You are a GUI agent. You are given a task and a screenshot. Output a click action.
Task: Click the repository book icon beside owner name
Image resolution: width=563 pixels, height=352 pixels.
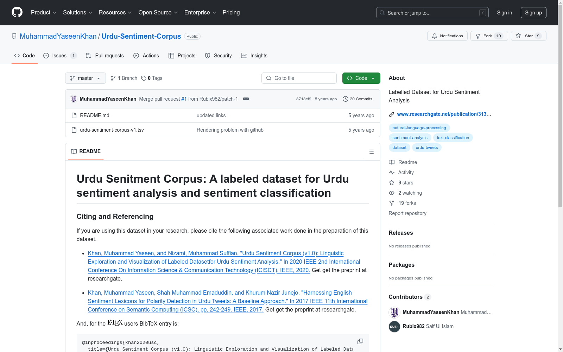[x=14, y=36]
